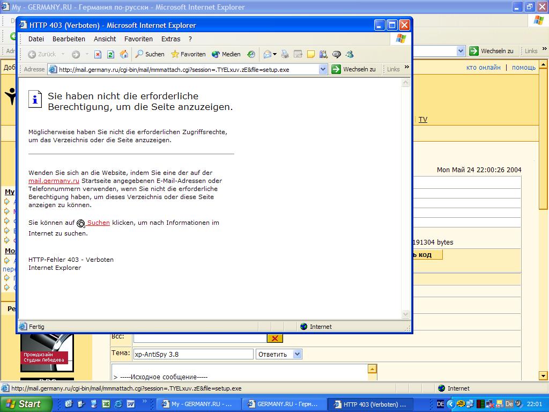Click the popup's vertical scrollbar down arrow
Image resolution: width=549 pixels, height=412 pixels.
pos(405,314)
